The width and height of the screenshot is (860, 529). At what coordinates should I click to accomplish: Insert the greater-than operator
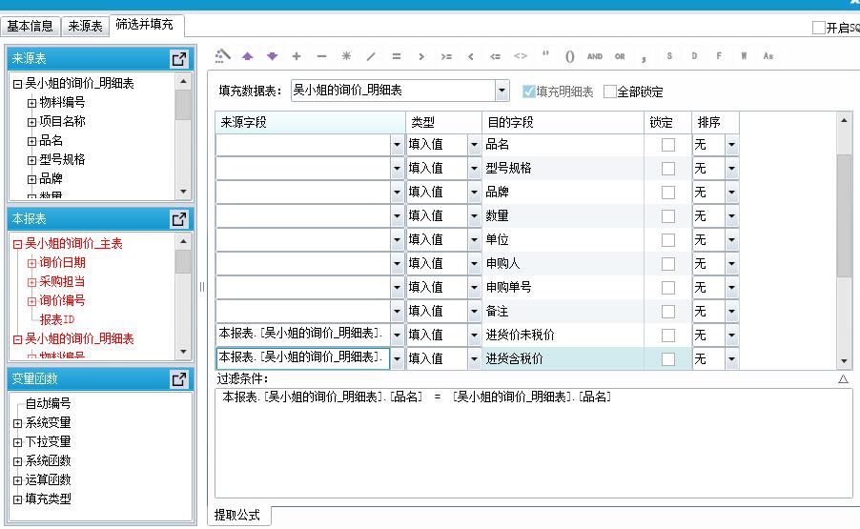tap(421, 56)
